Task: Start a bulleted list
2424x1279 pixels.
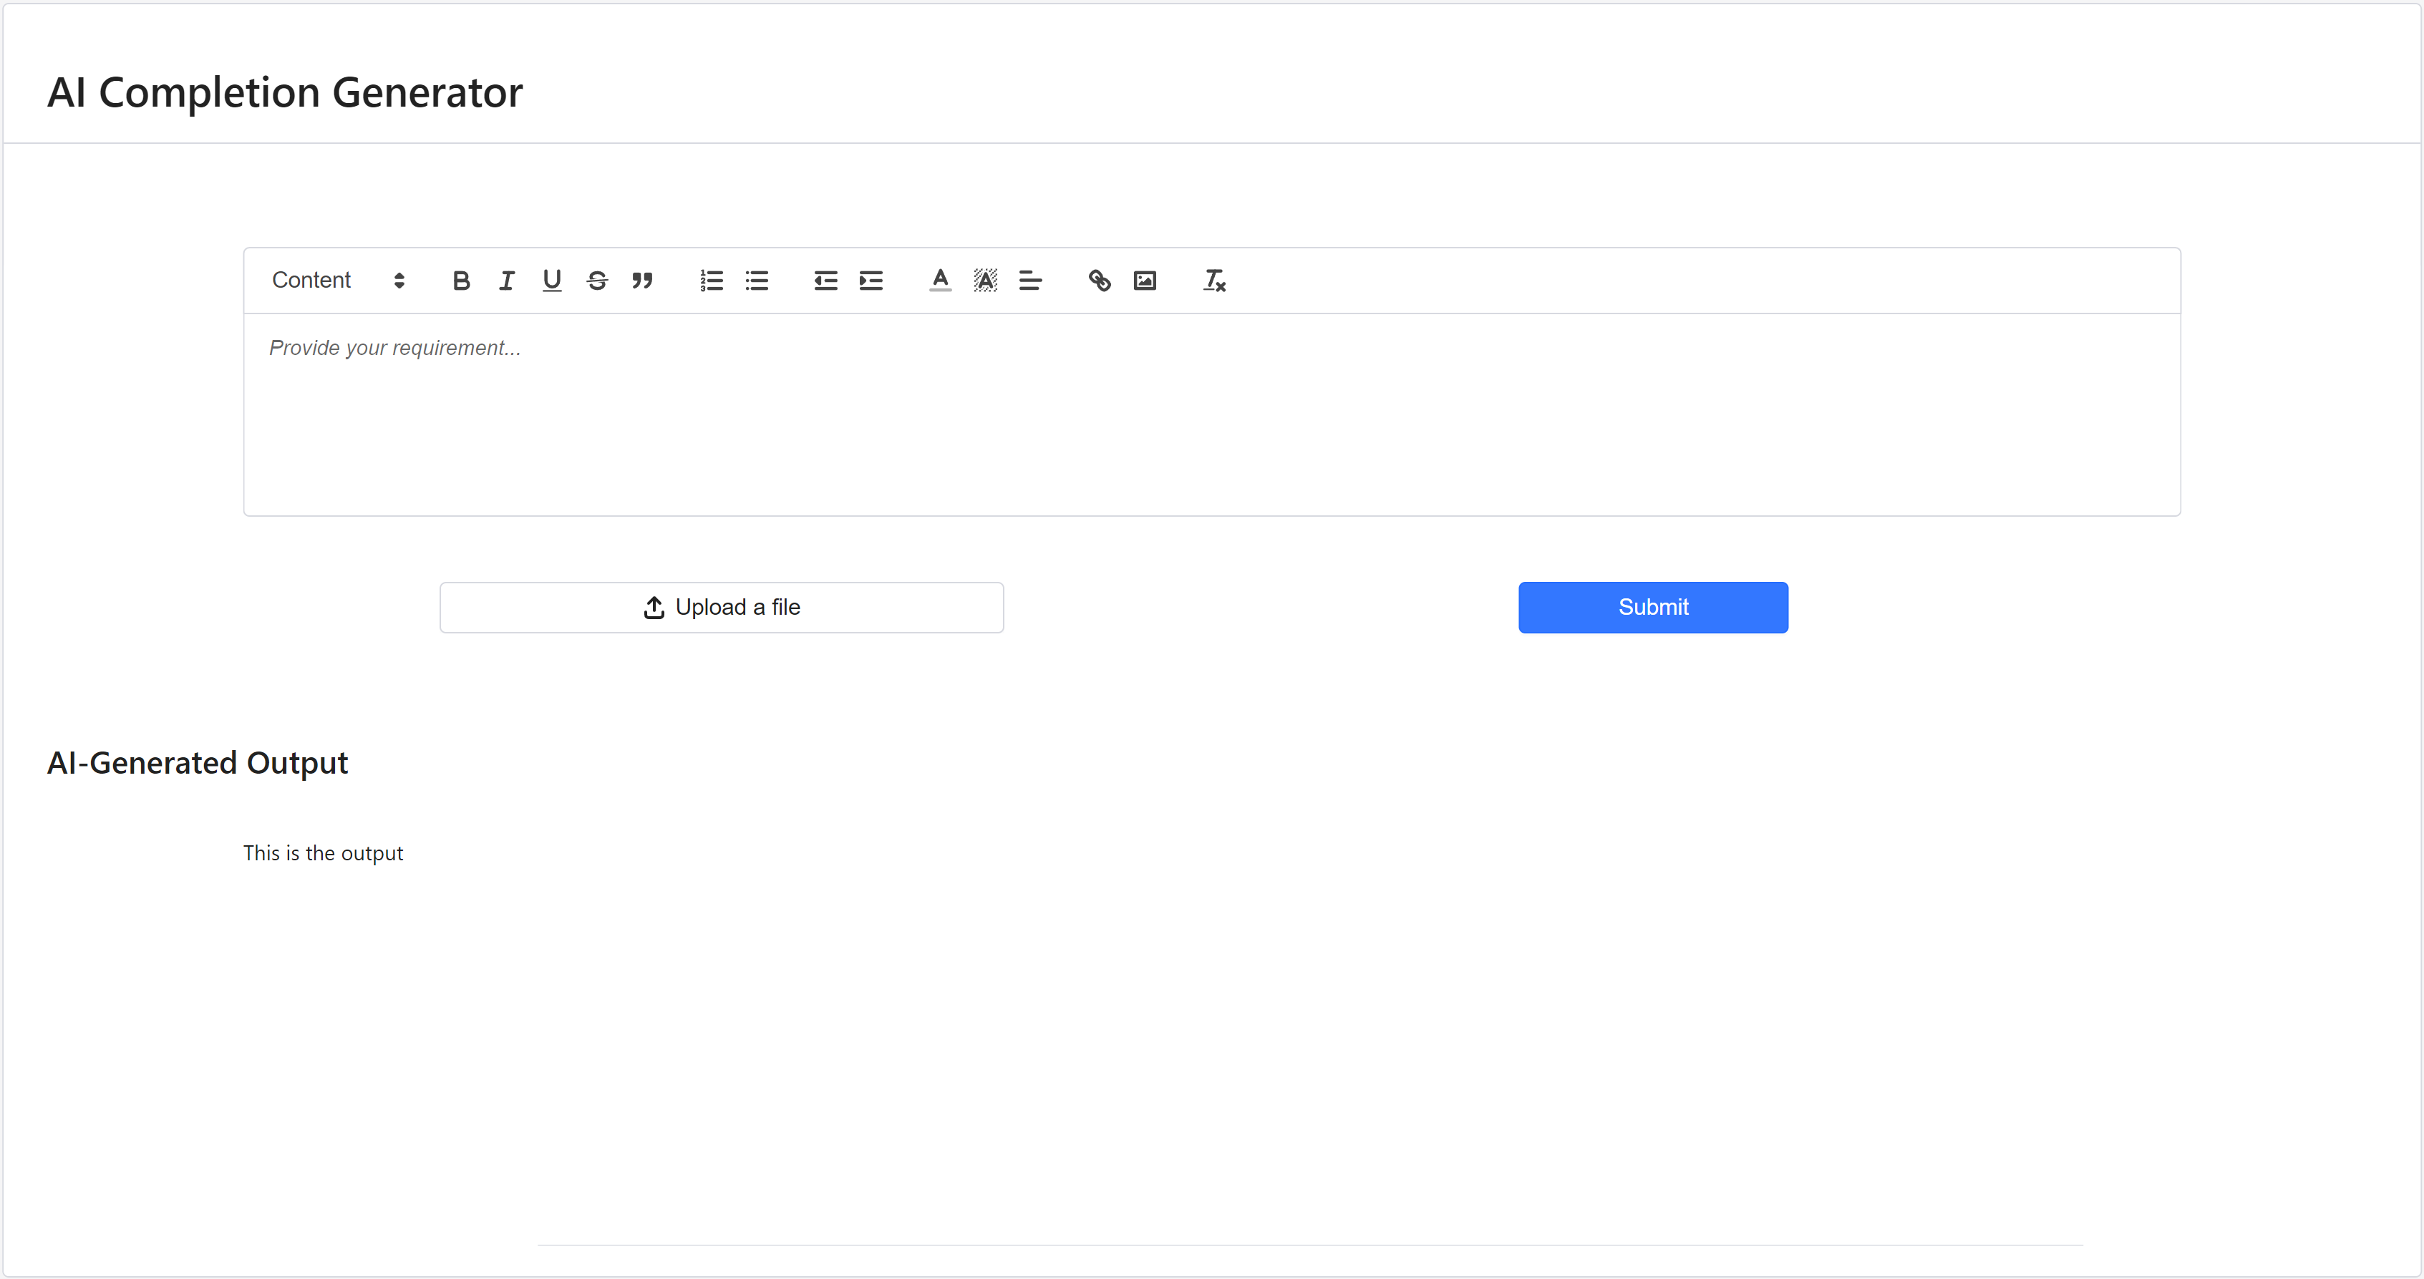Action: click(x=757, y=281)
